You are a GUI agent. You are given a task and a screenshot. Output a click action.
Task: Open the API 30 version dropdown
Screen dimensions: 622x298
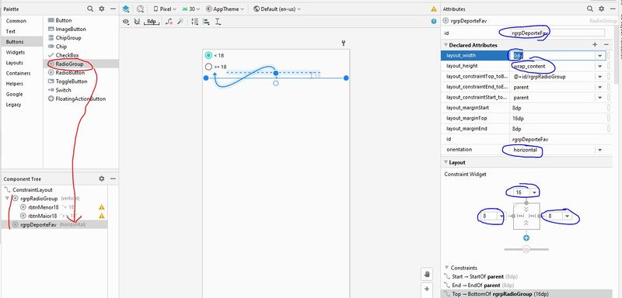[191, 9]
